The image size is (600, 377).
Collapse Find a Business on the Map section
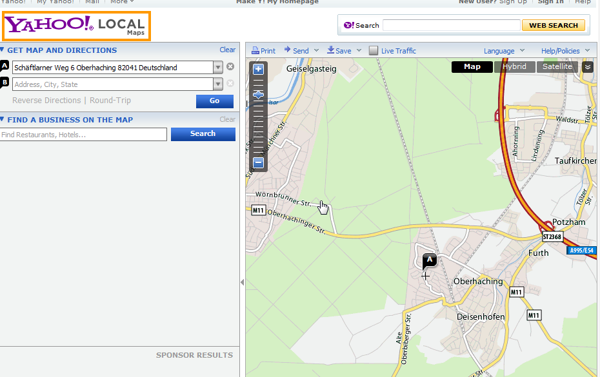(x=2, y=119)
